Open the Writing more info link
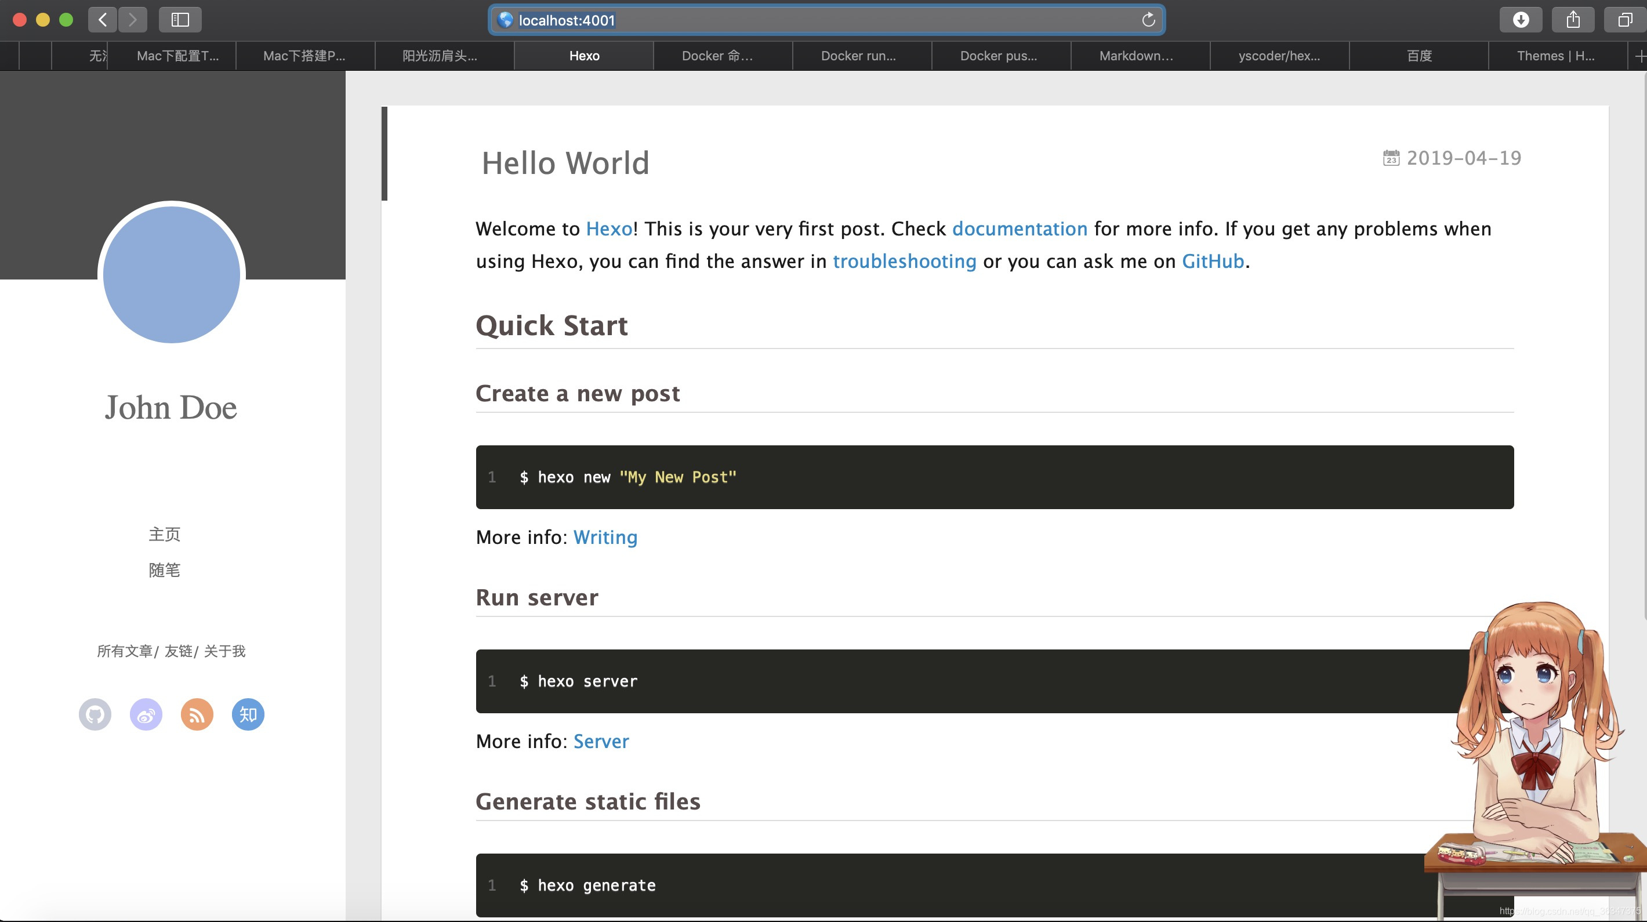The image size is (1647, 922). (605, 538)
